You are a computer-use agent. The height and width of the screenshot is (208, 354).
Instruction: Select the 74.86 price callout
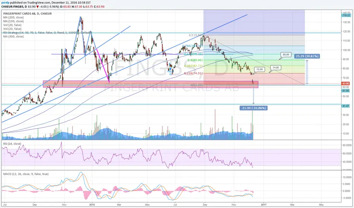tap(275, 67)
